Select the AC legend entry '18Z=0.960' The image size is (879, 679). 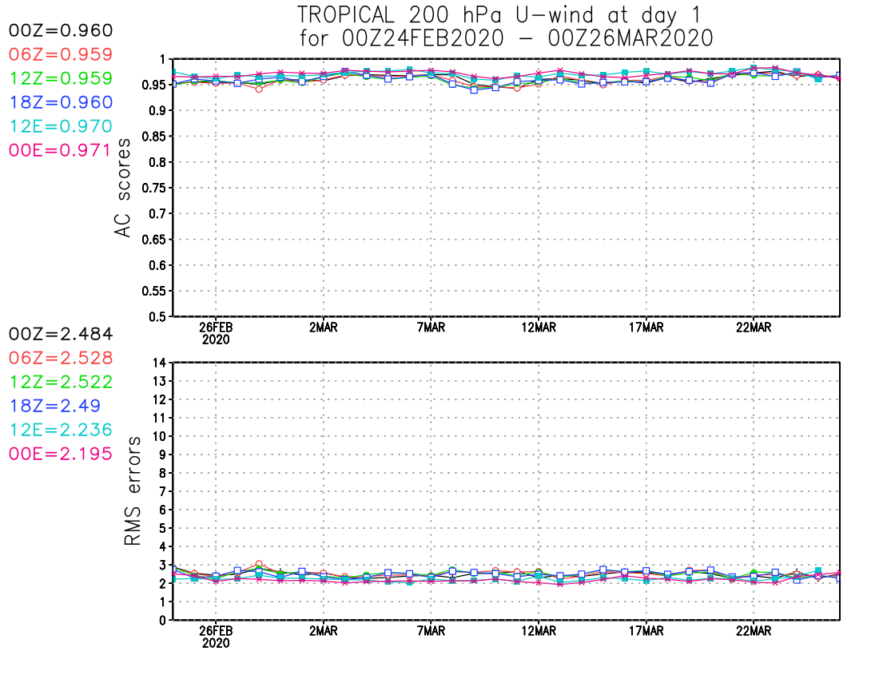coord(61,102)
